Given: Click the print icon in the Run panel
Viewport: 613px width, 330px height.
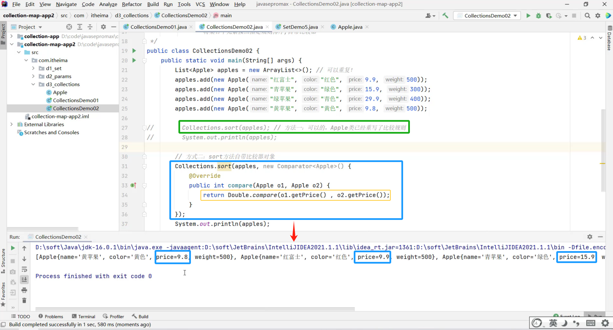Looking at the screenshot, I should coord(24,290).
